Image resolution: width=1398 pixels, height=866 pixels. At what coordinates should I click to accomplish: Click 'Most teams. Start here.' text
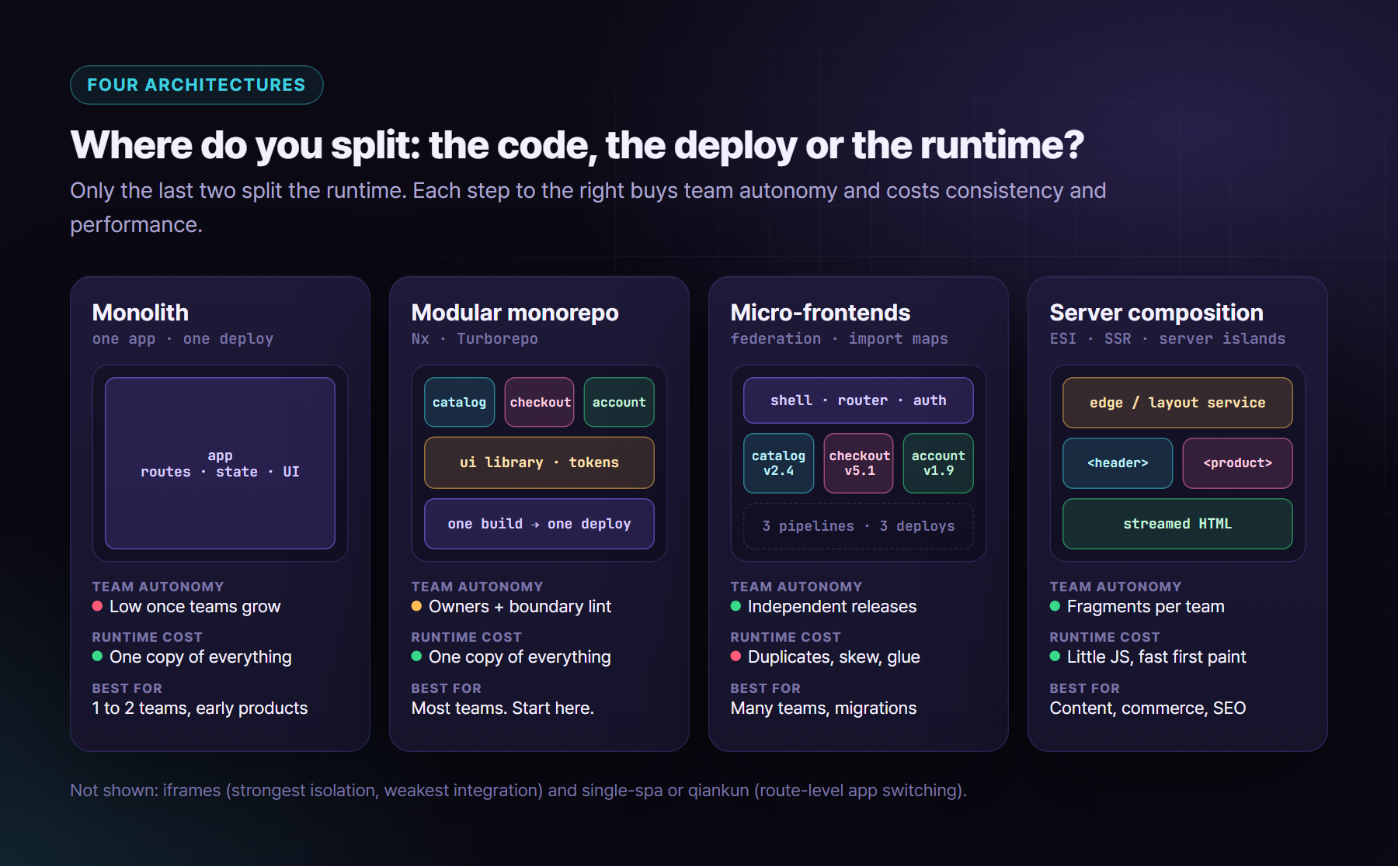click(x=503, y=708)
